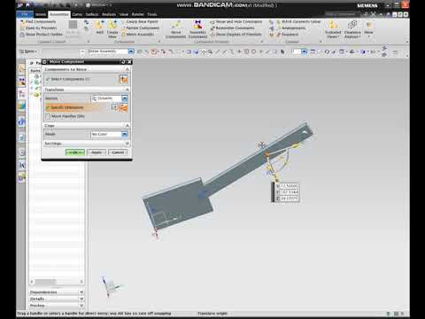Collapse the Components to Move section
Screen dimensions: 425x319
(x=127, y=69)
